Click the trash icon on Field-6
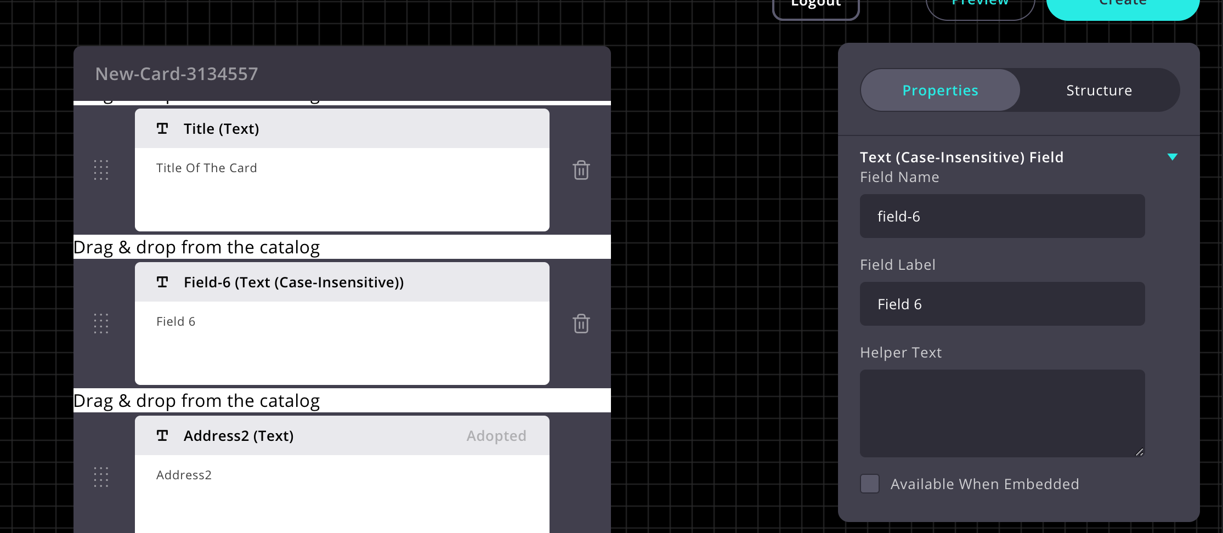The width and height of the screenshot is (1223, 533). point(581,324)
